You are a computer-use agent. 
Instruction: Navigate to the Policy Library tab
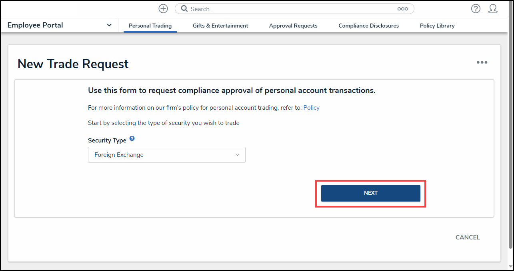[437, 26]
